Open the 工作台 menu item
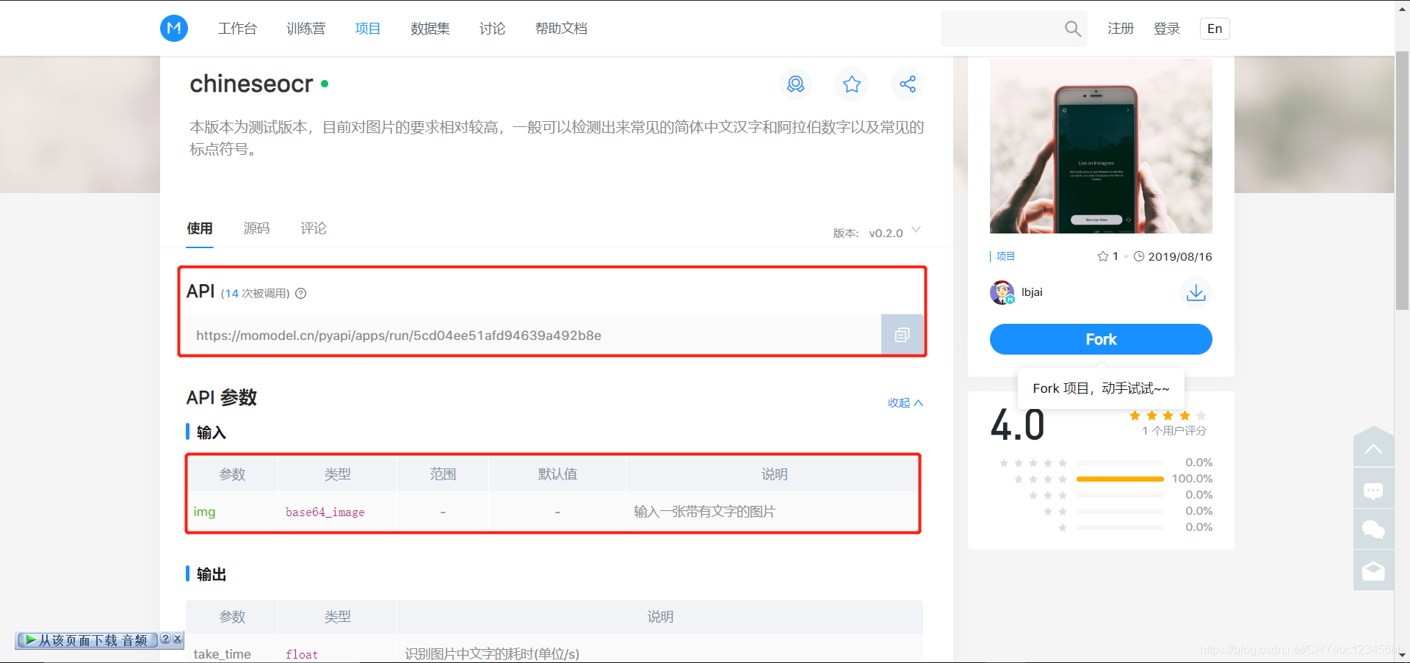1410x663 pixels. [x=237, y=29]
